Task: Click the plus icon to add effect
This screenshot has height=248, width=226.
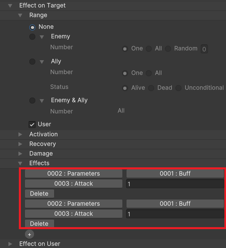Action: point(29,234)
